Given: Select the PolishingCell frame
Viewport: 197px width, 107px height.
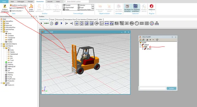Looking at the screenshot, I should point(11,66).
